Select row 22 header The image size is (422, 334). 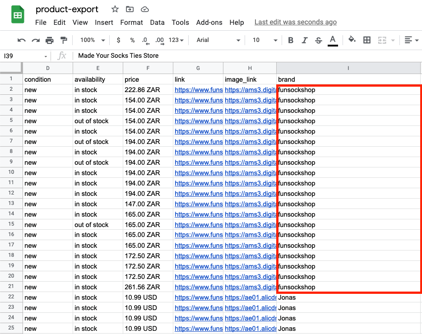11,297
